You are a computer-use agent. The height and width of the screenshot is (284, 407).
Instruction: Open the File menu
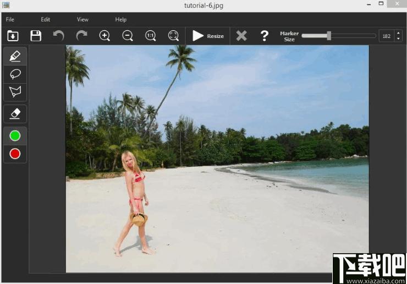click(x=10, y=19)
